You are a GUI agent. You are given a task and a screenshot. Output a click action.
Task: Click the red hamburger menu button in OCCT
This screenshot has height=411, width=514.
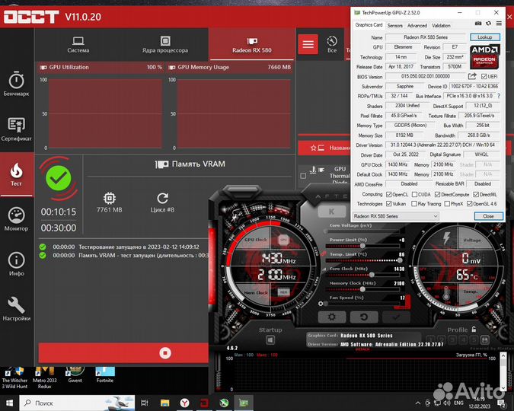tap(308, 44)
